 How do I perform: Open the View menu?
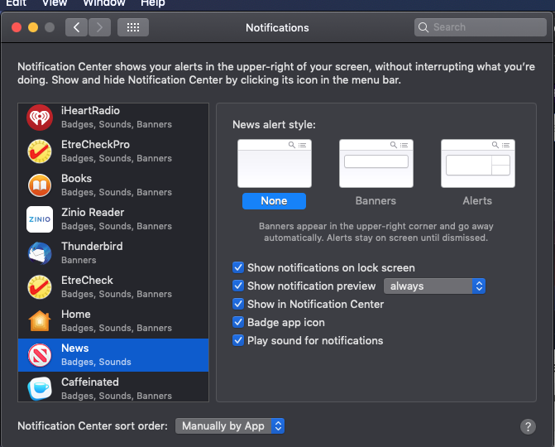pyautogui.click(x=55, y=3)
